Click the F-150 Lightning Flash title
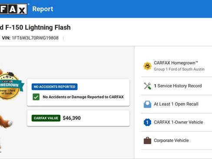Viewport: 212px width, 159px height. pos(35,27)
